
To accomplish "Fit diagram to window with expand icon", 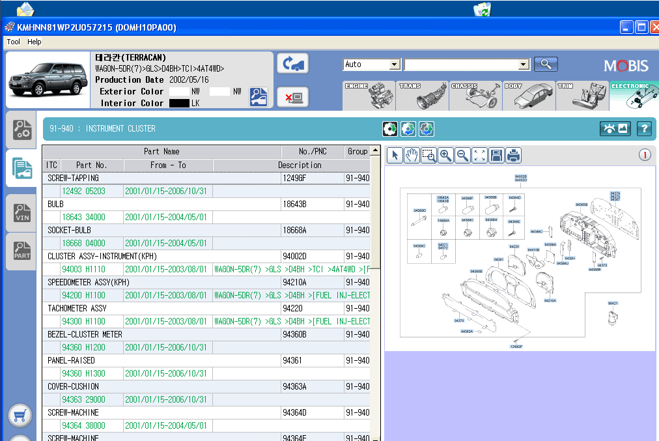I will (x=479, y=155).
